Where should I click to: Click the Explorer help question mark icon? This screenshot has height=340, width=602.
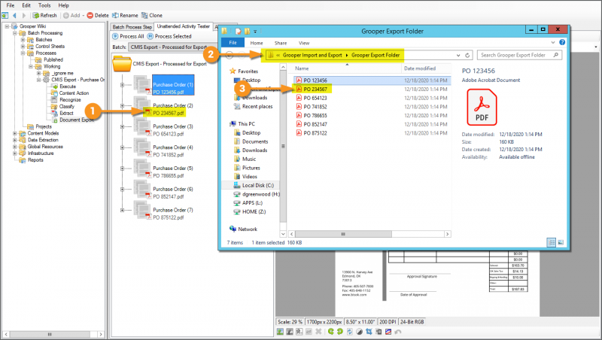tap(562, 43)
